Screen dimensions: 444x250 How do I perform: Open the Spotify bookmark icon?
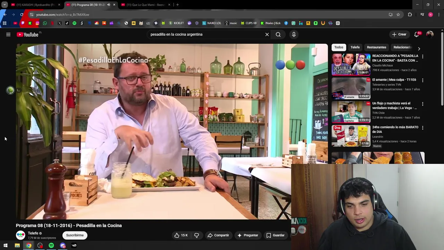point(74,23)
